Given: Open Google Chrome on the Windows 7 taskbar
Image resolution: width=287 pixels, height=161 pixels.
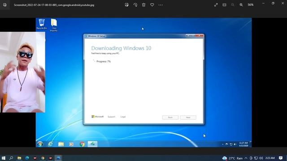Looking at the screenshot, I should 82,144.
